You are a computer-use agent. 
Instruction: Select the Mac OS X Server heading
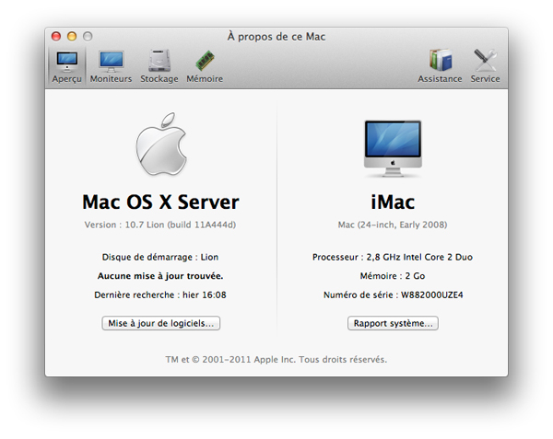coord(160,202)
